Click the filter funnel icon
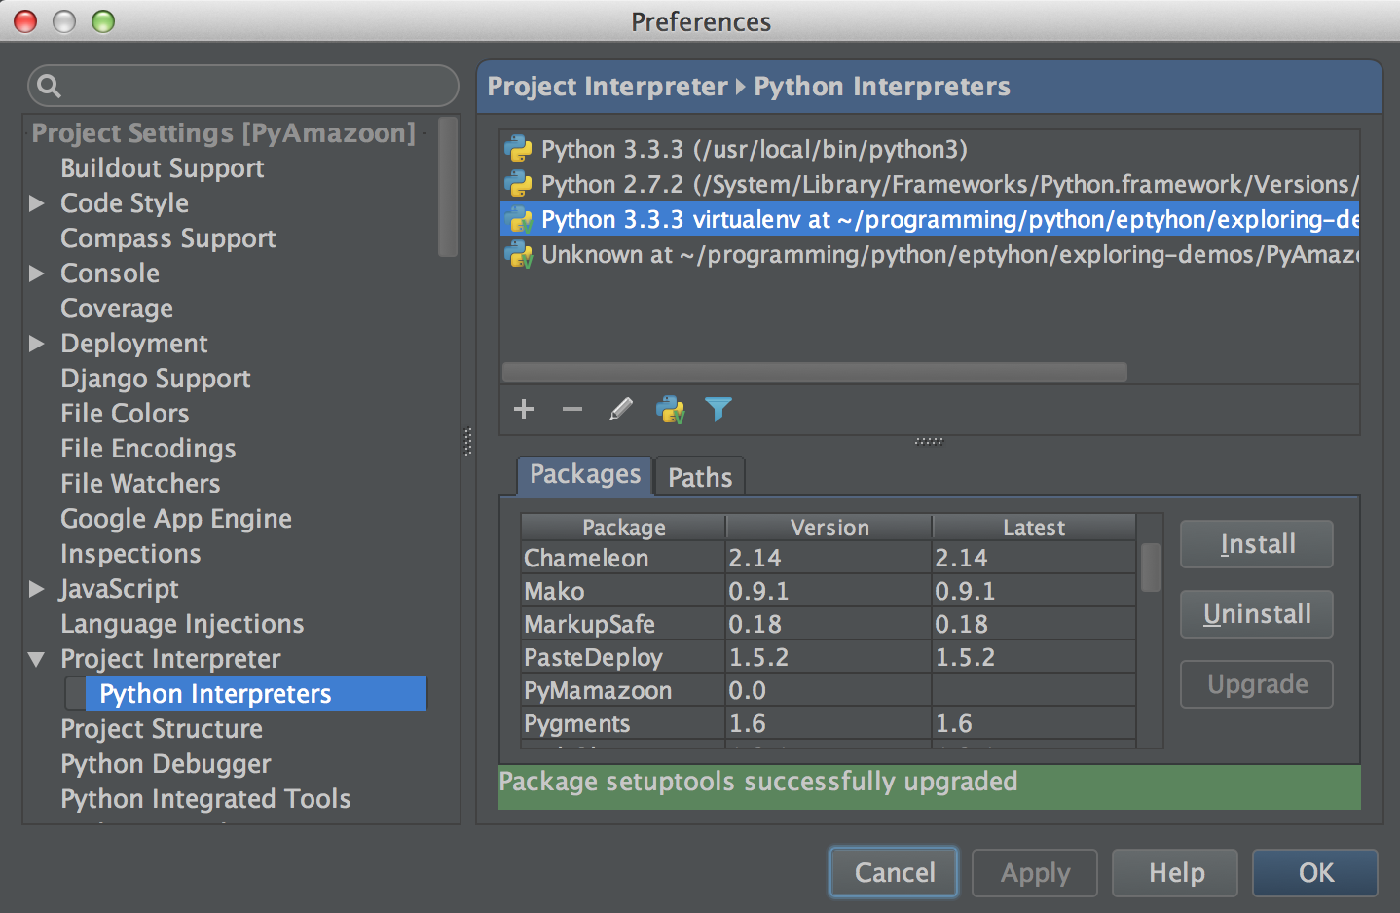Screen dimensions: 1400x913 coord(718,409)
